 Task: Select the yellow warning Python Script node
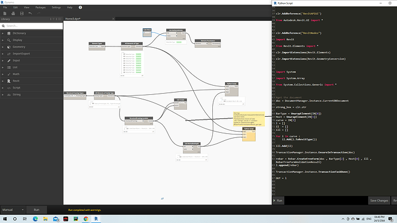[249, 134]
